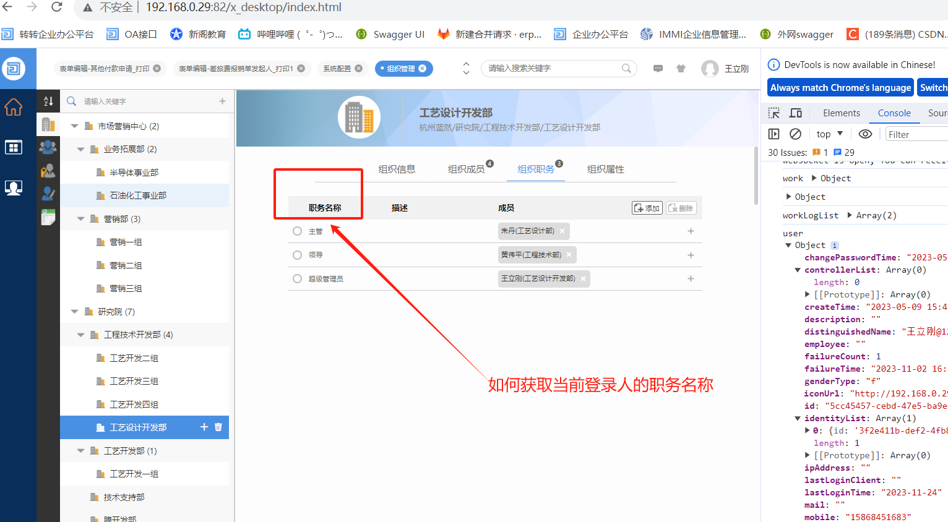Open the top JavaScript context dropdown
The height and width of the screenshot is (522, 948).
(x=829, y=134)
